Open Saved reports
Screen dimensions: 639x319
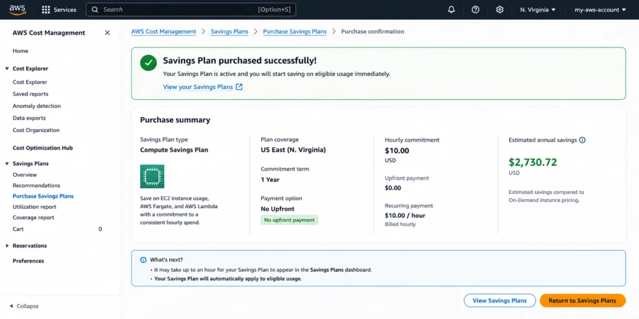(x=30, y=94)
